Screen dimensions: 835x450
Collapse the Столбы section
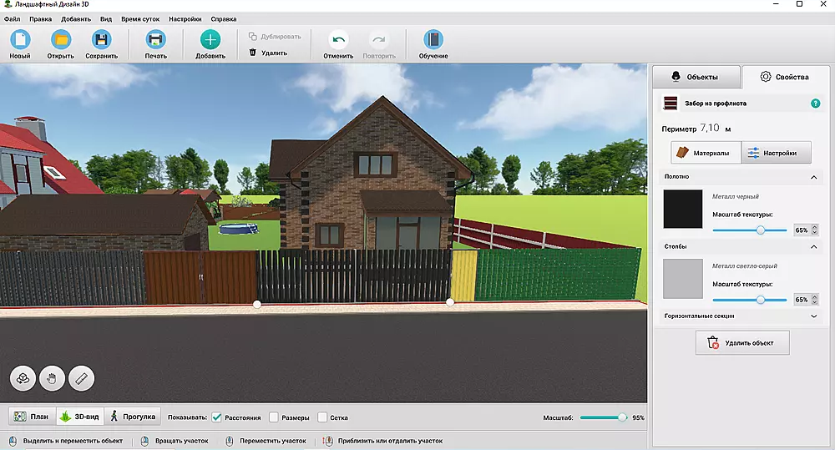[x=813, y=247]
